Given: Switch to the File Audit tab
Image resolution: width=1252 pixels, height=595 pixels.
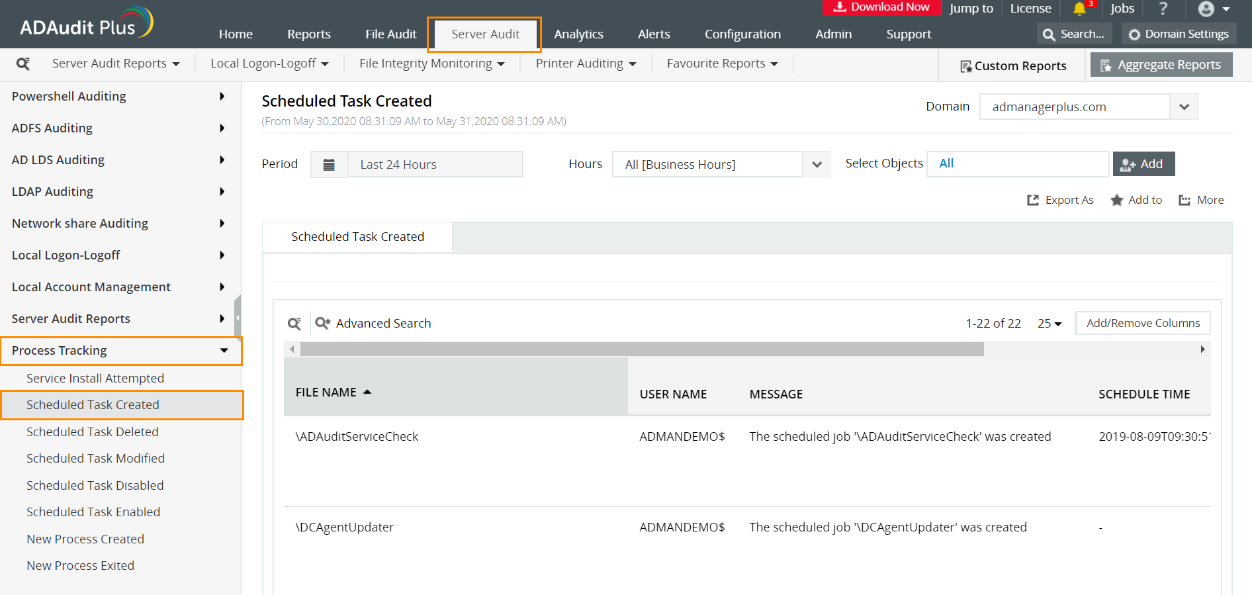Looking at the screenshot, I should click(391, 34).
